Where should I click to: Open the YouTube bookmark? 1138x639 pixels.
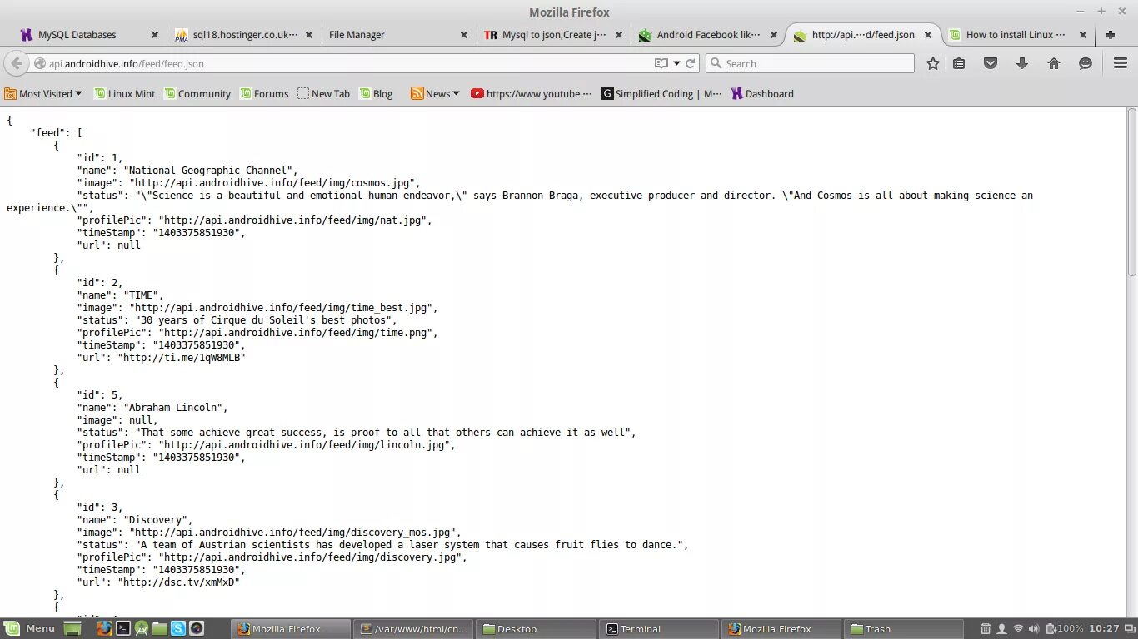click(x=531, y=94)
